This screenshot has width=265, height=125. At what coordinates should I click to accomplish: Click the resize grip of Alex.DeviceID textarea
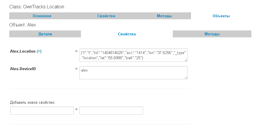tap(186, 77)
